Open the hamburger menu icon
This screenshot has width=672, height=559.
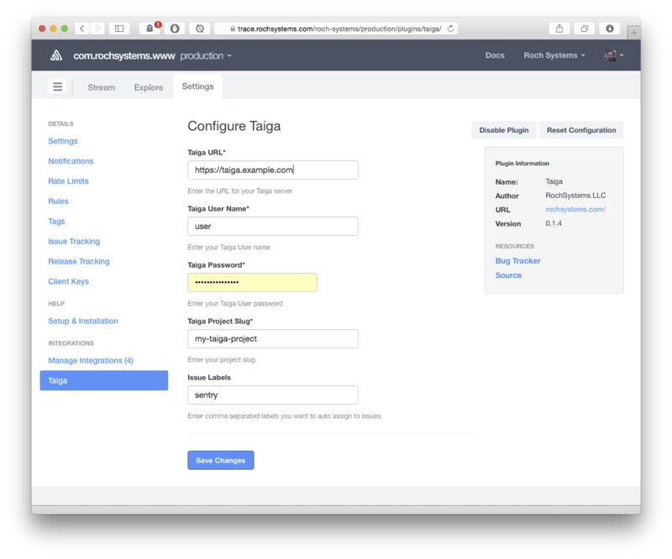click(x=57, y=87)
